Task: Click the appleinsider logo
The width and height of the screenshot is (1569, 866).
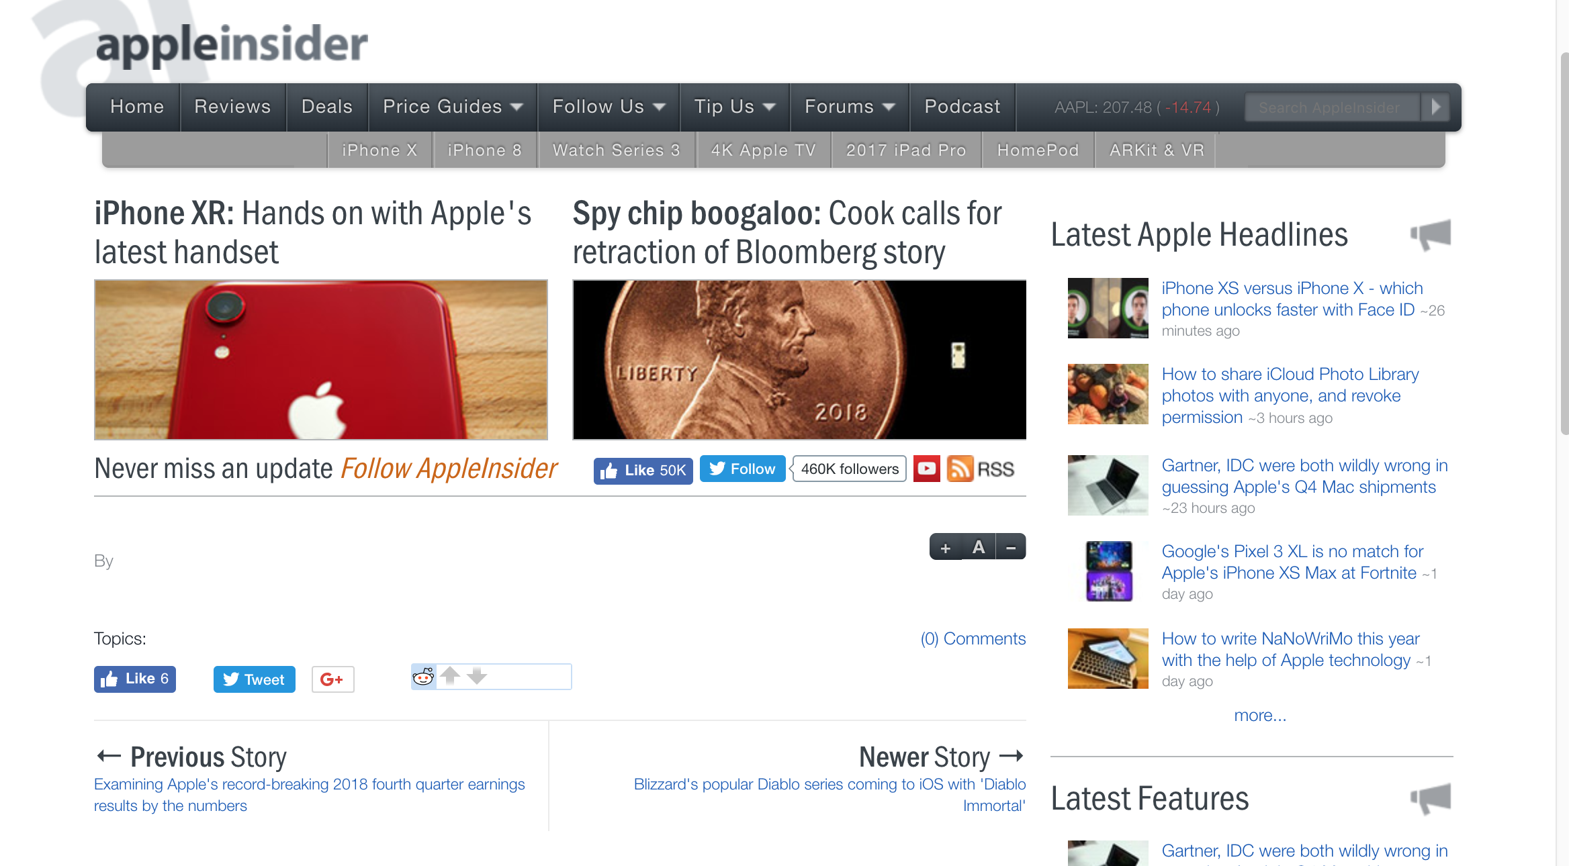Action: [232, 44]
